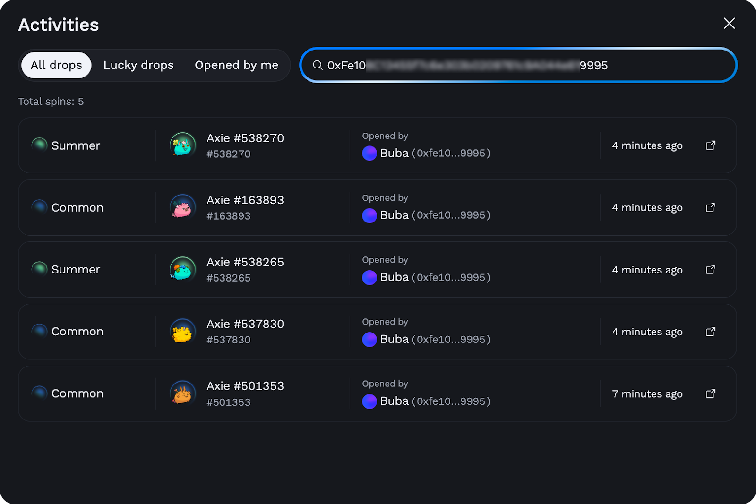Click '4 minutes ago' in Axie #538265 row
Screen dimensions: 756x504
[x=647, y=270]
